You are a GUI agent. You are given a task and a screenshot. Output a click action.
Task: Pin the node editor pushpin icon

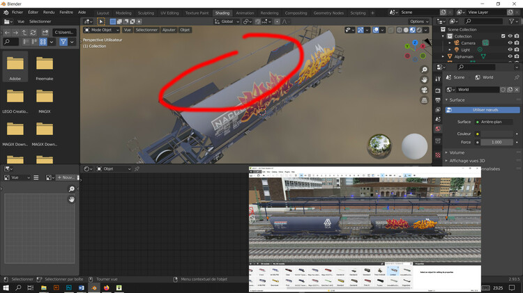(x=137, y=169)
